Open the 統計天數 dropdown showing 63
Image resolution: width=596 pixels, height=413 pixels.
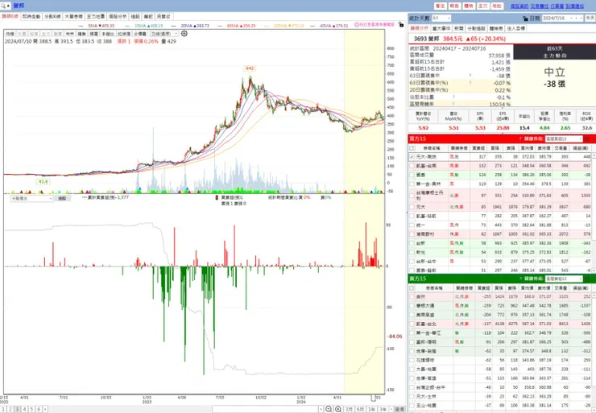pyautogui.click(x=441, y=19)
